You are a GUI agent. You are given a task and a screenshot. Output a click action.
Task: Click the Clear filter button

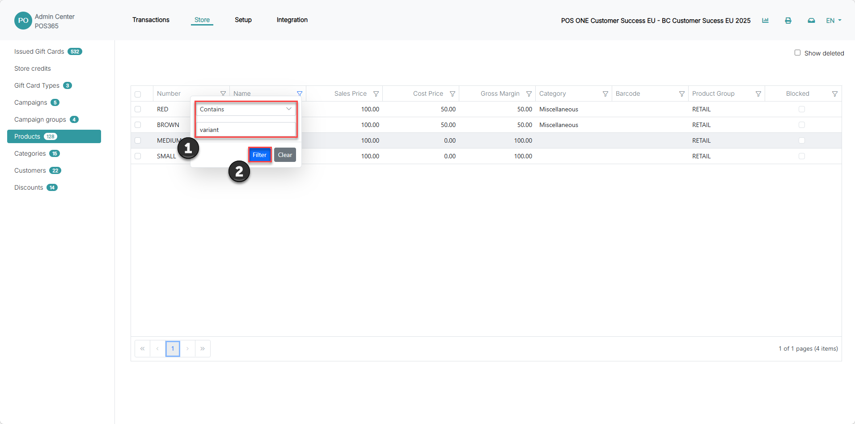[x=285, y=155]
